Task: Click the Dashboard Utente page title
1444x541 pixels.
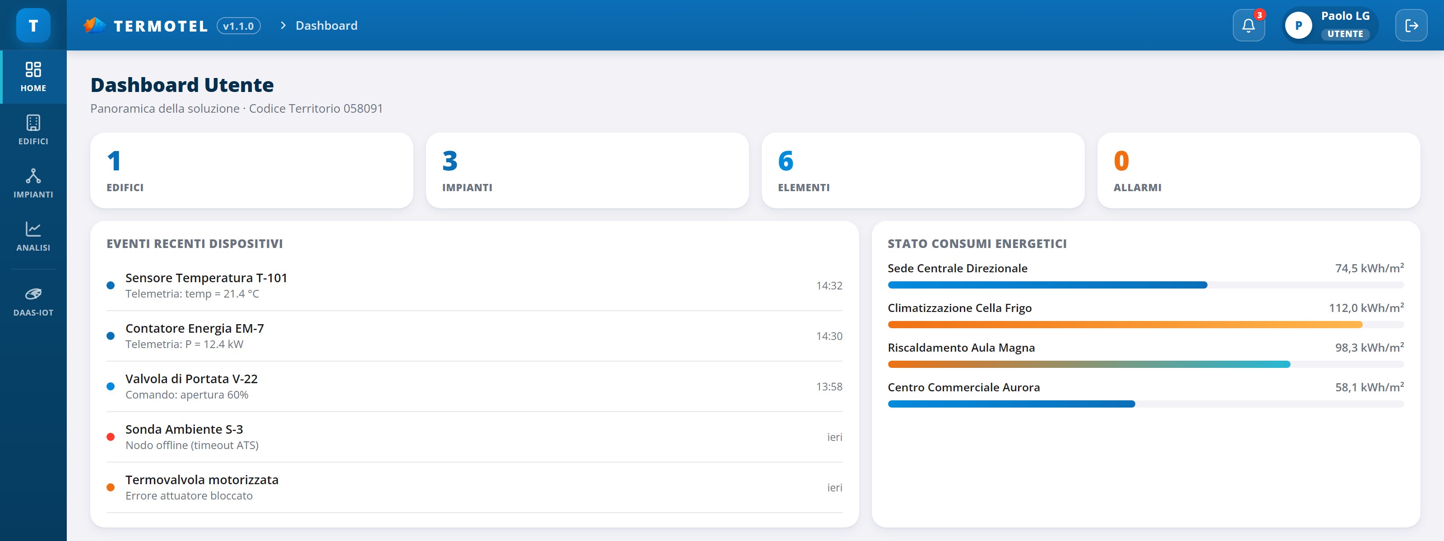Action: (x=182, y=85)
